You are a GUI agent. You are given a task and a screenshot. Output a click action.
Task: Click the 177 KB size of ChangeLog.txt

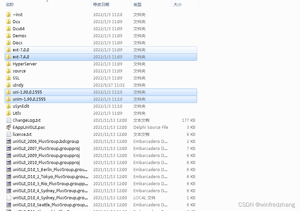[188, 120]
